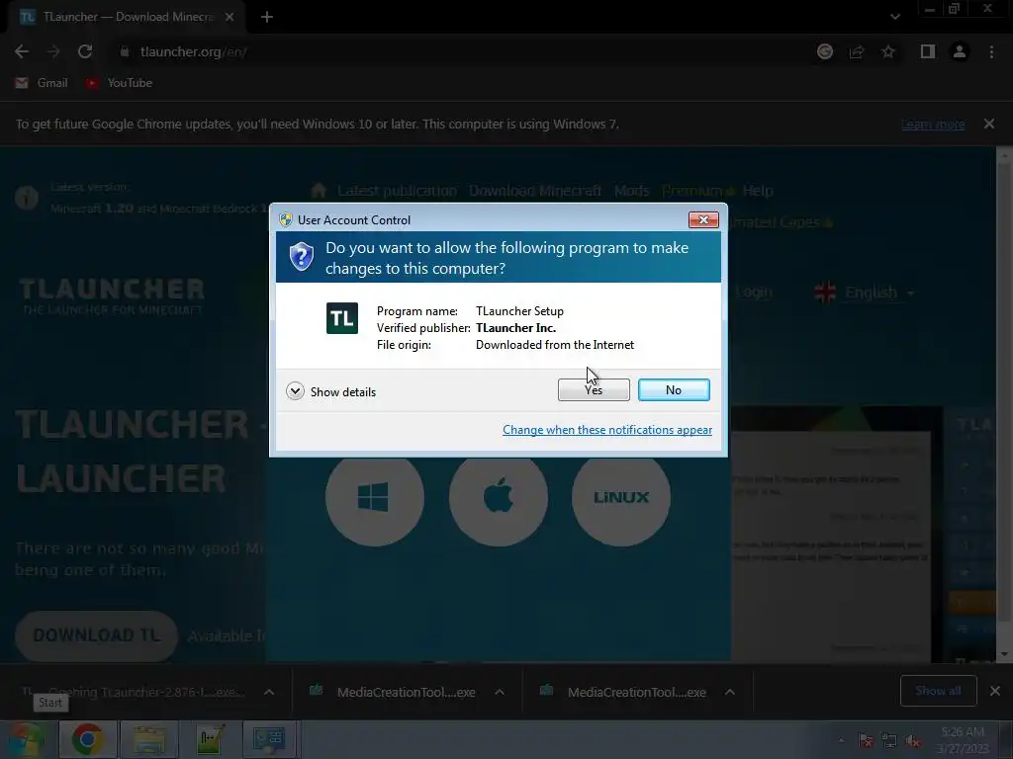Close the User Account Control dialog
Viewport: 1013px width, 759px height.
coord(703,220)
